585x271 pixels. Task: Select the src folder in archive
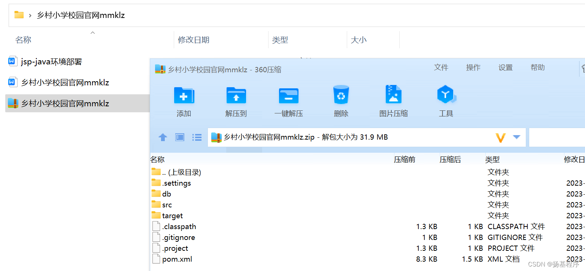[166, 205]
